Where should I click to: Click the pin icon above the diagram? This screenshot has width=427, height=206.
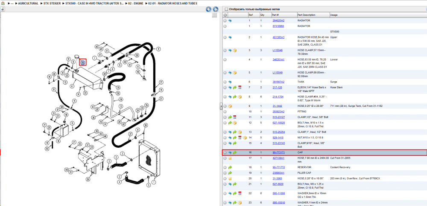pos(3,9)
